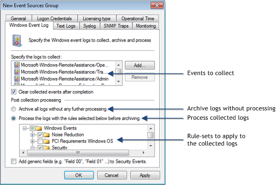The height and width of the screenshot is (185, 276).
Task: Click the Windows Events folder icon
Action: (38, 128)
